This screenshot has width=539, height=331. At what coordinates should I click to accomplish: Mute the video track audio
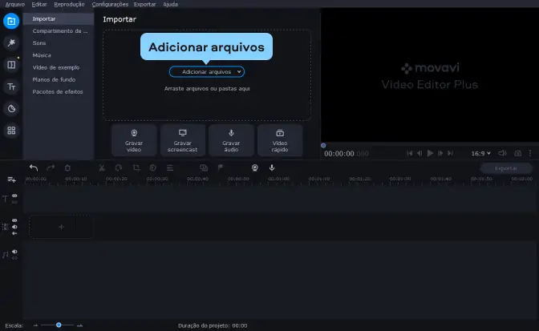pos(14,227)
